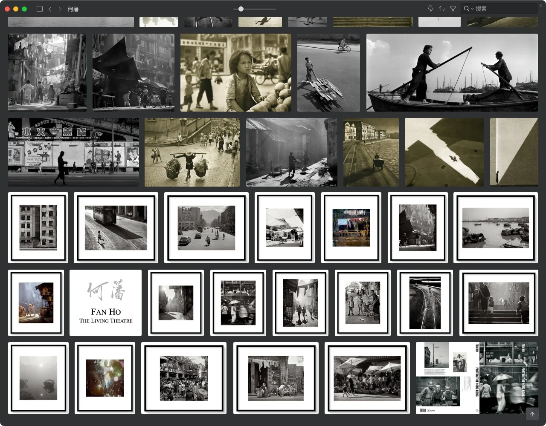The image size is (546, 426).
Task: Go forward with the right chevron
Action: click(60, 9)
